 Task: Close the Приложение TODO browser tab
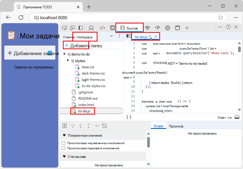pyautogui.click(x=78, y=7)
